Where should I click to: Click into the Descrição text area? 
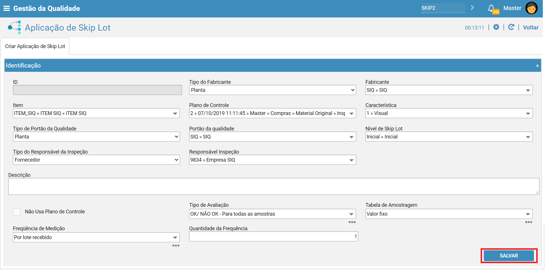pos(273,186)
